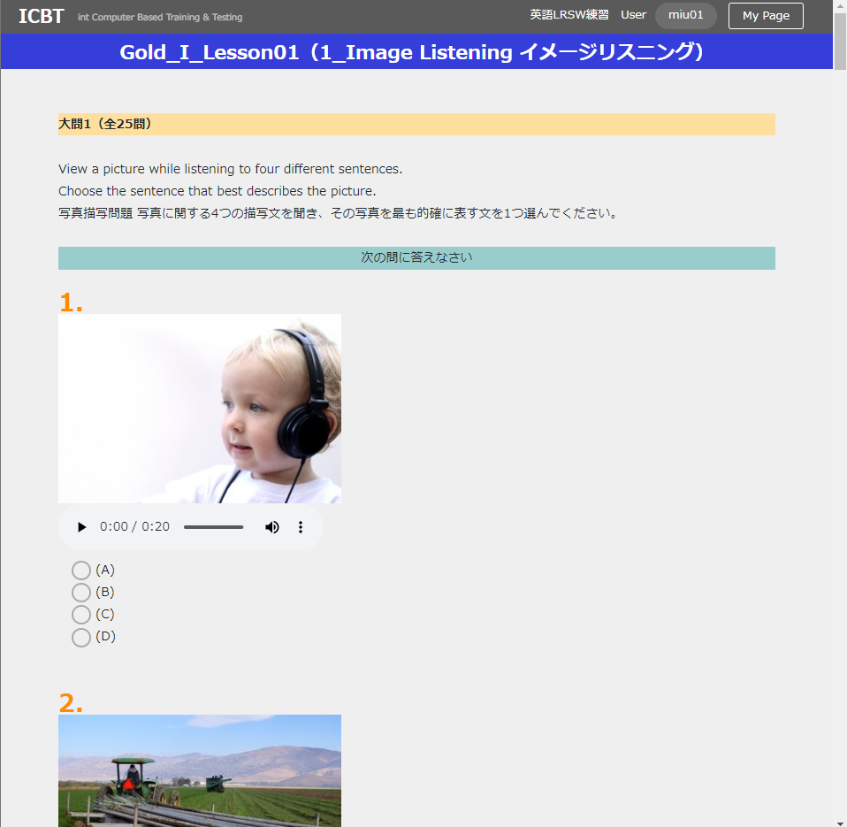
Task: Click the tractor field photo in question 2
Action: [200, 770]
